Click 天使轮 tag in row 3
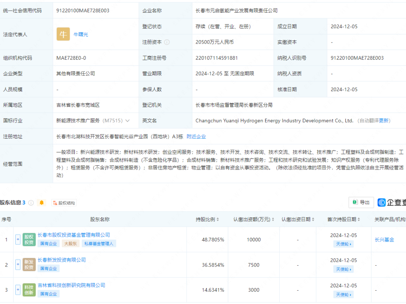This screenshot has width=406, height=304. [343, 295]
